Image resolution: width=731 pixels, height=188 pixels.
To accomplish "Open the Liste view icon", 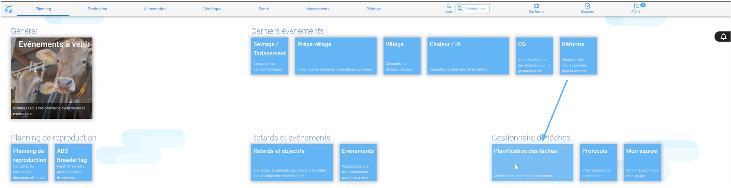I will (x=449, y=6).
